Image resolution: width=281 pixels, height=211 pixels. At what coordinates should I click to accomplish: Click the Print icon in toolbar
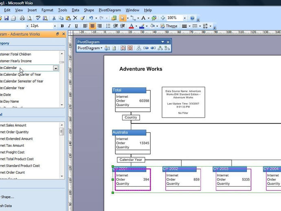click(22, 18)
